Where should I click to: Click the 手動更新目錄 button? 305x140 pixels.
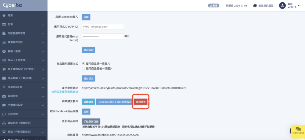(91, 122)
